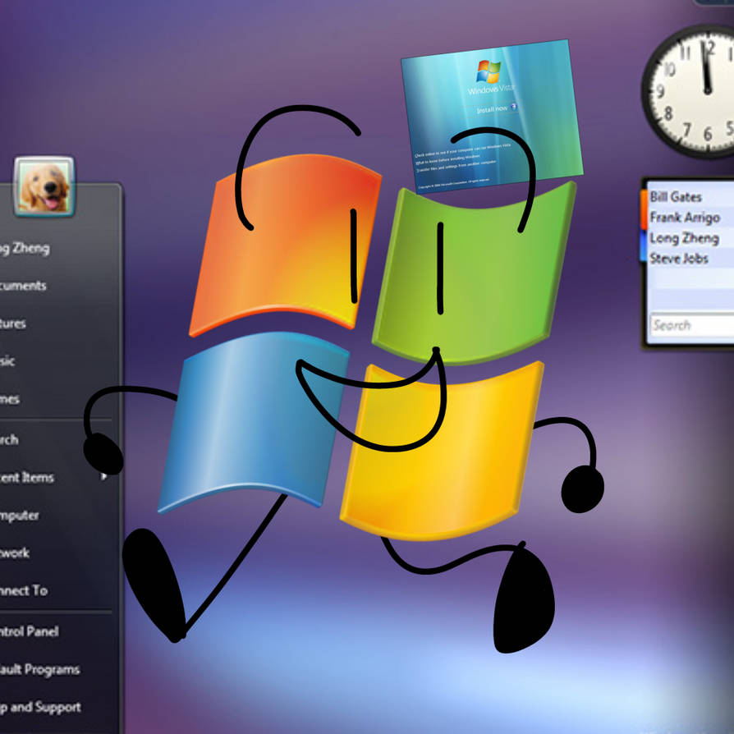Open Pictures from the Start menu
The image size is (734, 734).
pos(13,323)
